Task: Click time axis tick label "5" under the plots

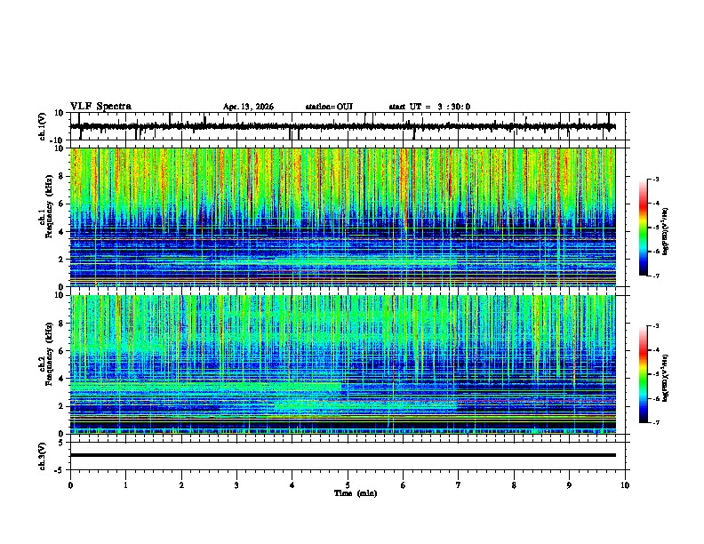Action: coord(348,485)
